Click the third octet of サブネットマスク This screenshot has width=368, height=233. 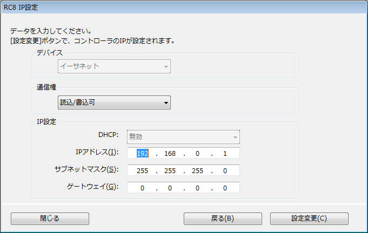point(197,171)
